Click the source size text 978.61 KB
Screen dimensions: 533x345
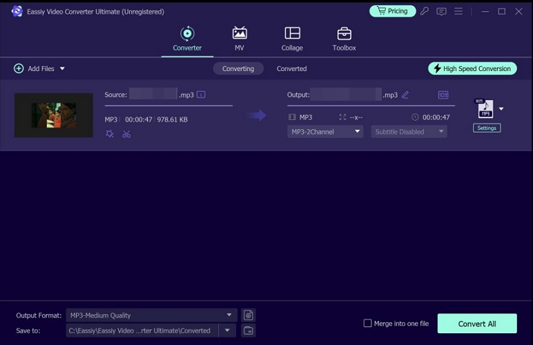point(172,119)
